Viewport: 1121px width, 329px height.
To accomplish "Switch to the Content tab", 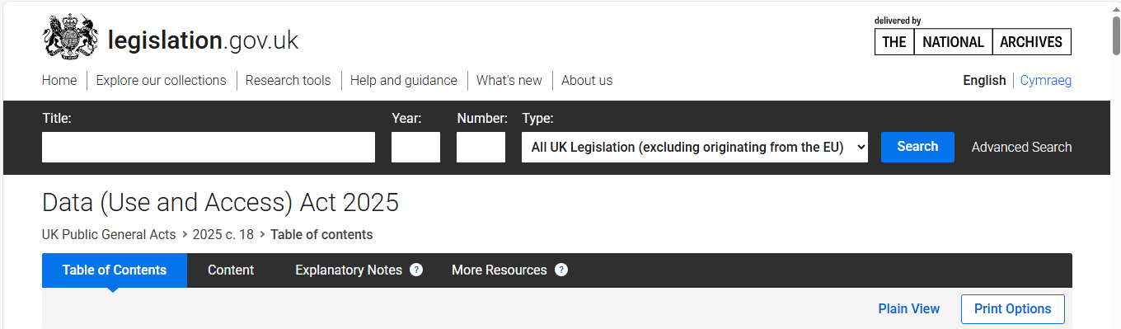I will [231, 270].
